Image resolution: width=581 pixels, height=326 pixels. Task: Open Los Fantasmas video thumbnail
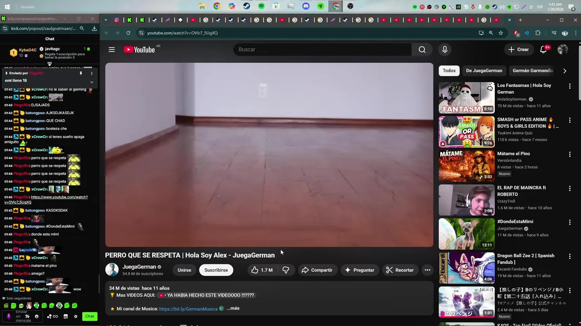pyautogui.click(x=467, y=98)
